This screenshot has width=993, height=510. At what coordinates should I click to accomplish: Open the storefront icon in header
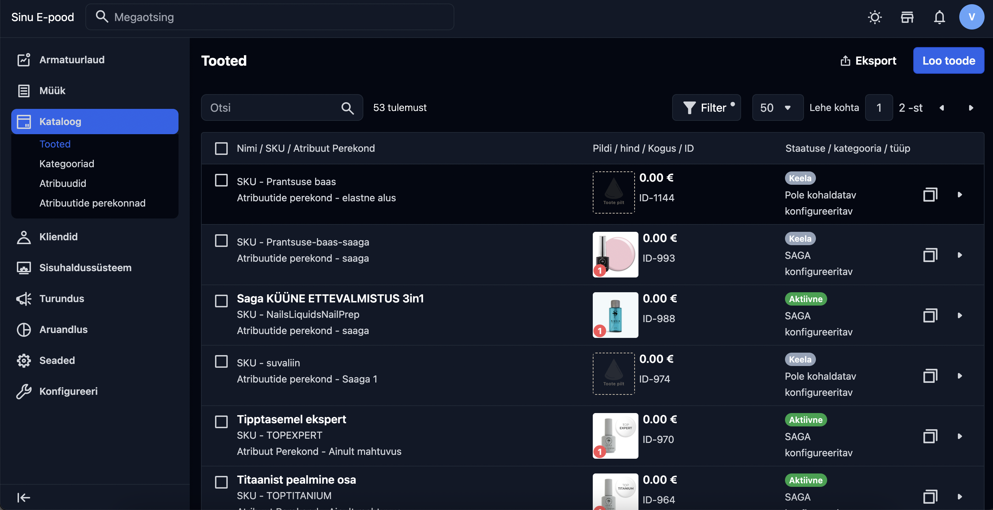(x=907, y=17)
